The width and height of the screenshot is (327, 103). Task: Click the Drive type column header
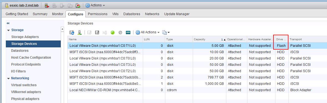pos(282,39)
